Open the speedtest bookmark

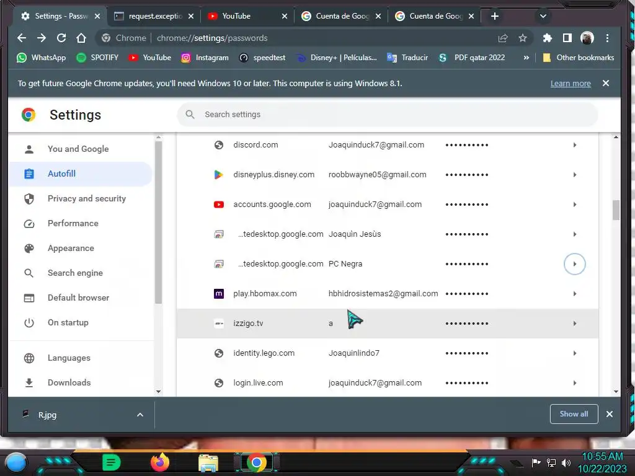pos(262,58)
